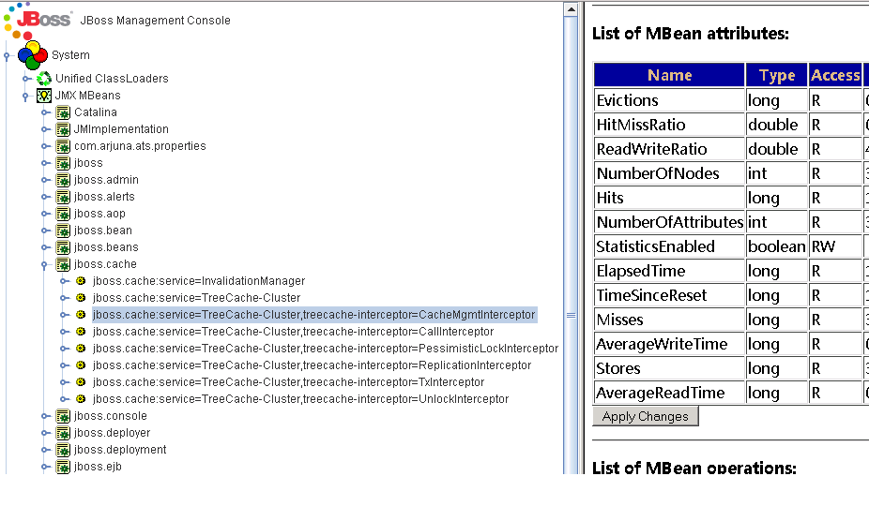Expand the Unified ClassLoaders node
This screenshot has width=869, height=506.
coord(26,79)
